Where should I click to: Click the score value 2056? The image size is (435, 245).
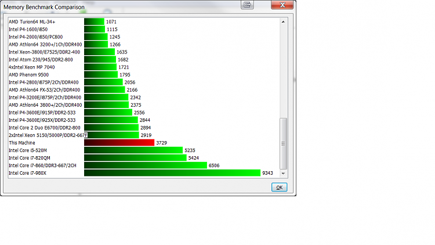130,82
